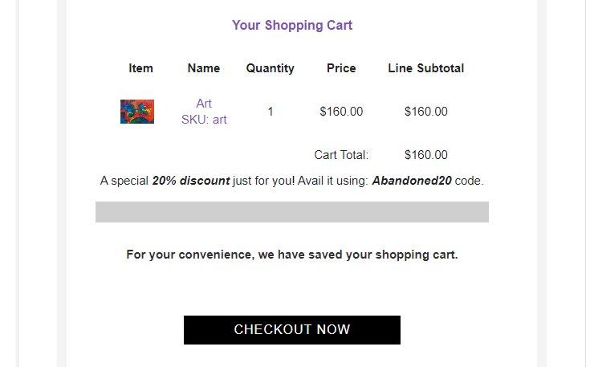594x367 pixels.
Task: Open the SKU: art link
Action: point(204,120)
